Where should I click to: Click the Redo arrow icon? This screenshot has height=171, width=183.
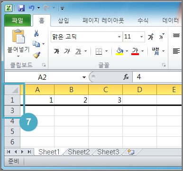pos(46,8)
